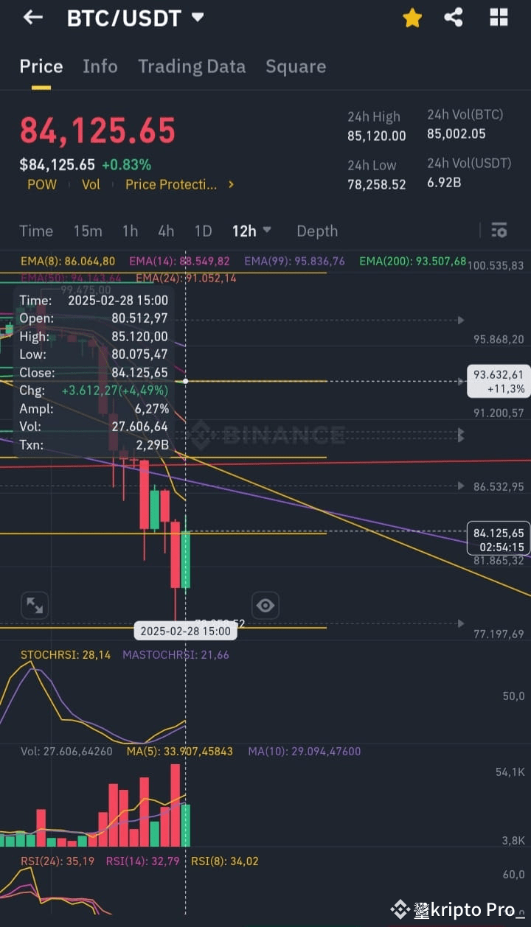531x927 pixels.
Task: Click the STOCHRSI 28,14 label
Action: pos(66,654)
